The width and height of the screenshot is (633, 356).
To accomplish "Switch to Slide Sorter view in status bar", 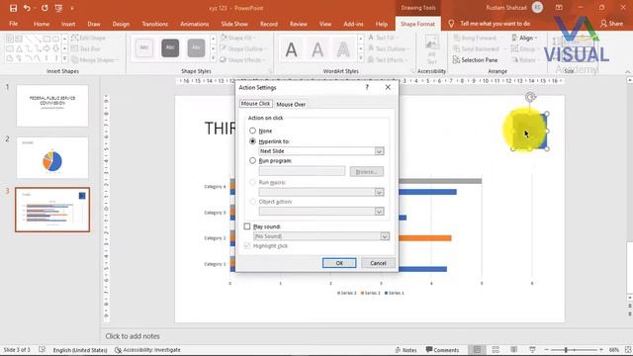I will pyautogui.click(x=496, y=349).
